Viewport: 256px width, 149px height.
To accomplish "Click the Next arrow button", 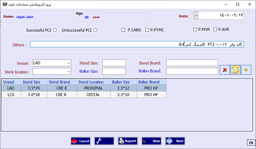I will (175, 141).
